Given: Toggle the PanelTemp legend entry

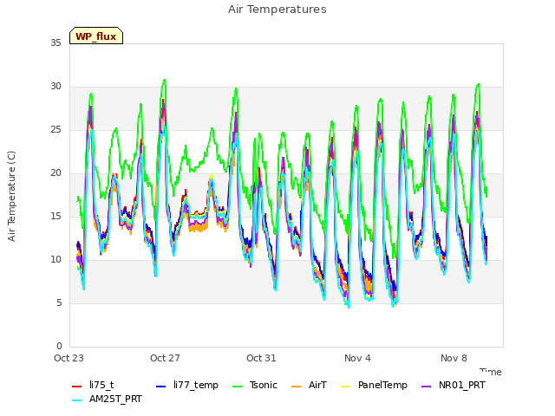Looking at the screenshot, I should click(374, 385).
